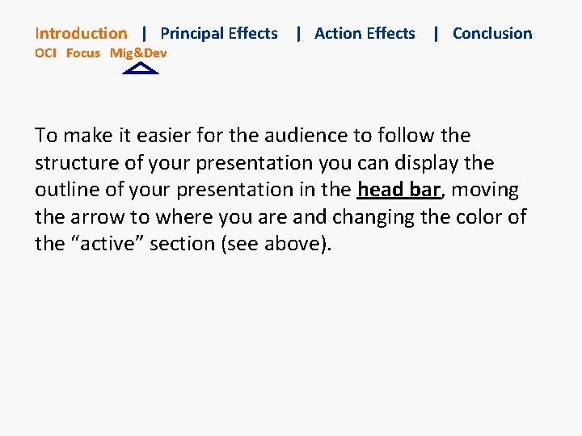Click the separator bar before Conclusion
The width and height of the screenshot is (582, 436).
[436, 33]
